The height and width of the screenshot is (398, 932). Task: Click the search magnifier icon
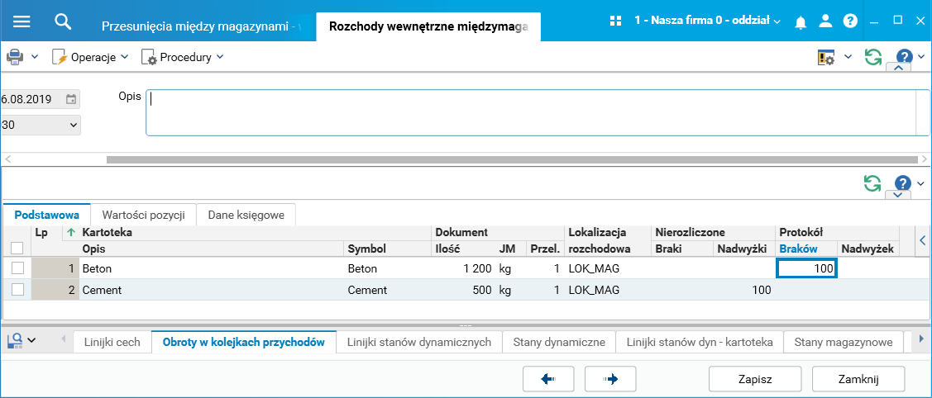pos(64,21)
